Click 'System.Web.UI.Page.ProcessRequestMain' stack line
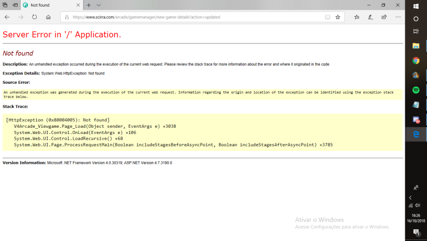 tap(173, 145)
